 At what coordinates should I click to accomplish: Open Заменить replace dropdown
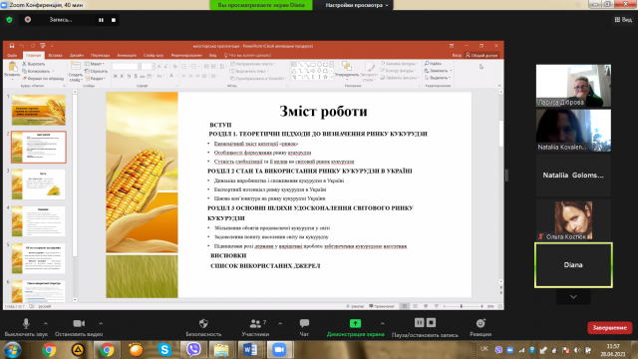(439, 71)
